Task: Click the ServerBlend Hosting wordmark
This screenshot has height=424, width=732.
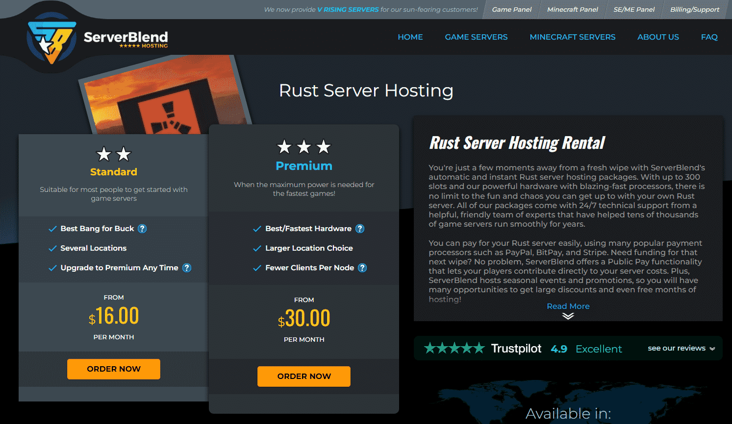Action: tap(126, 39)
